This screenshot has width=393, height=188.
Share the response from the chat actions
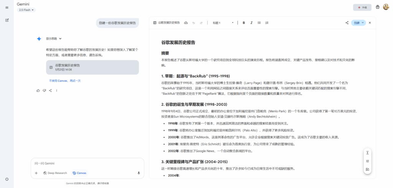[x=50, y=91]
